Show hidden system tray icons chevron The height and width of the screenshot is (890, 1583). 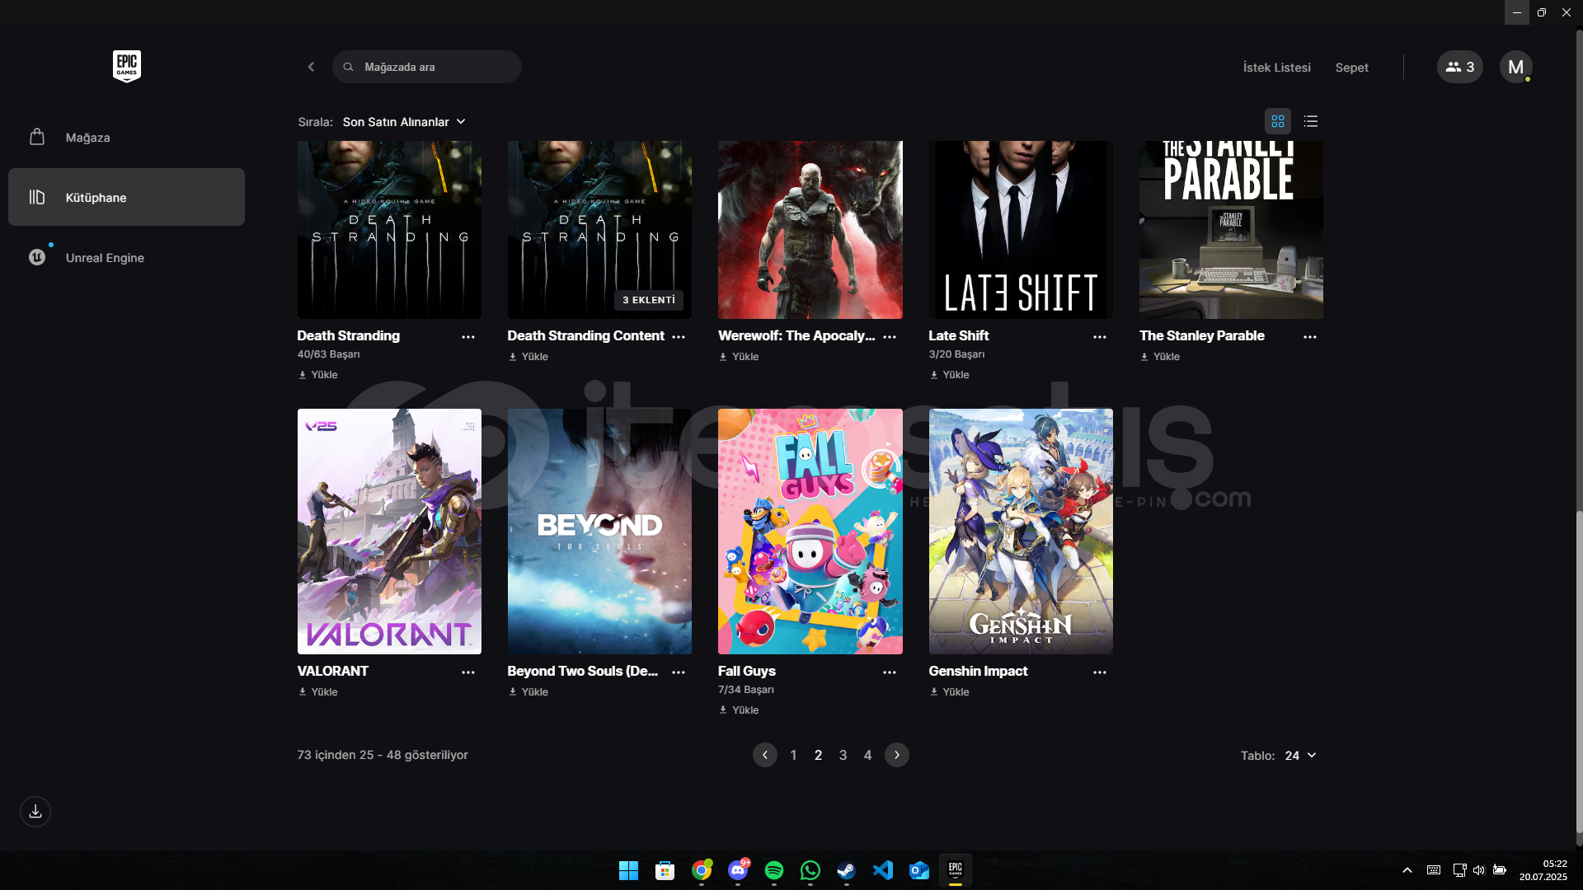point(1407,870)
